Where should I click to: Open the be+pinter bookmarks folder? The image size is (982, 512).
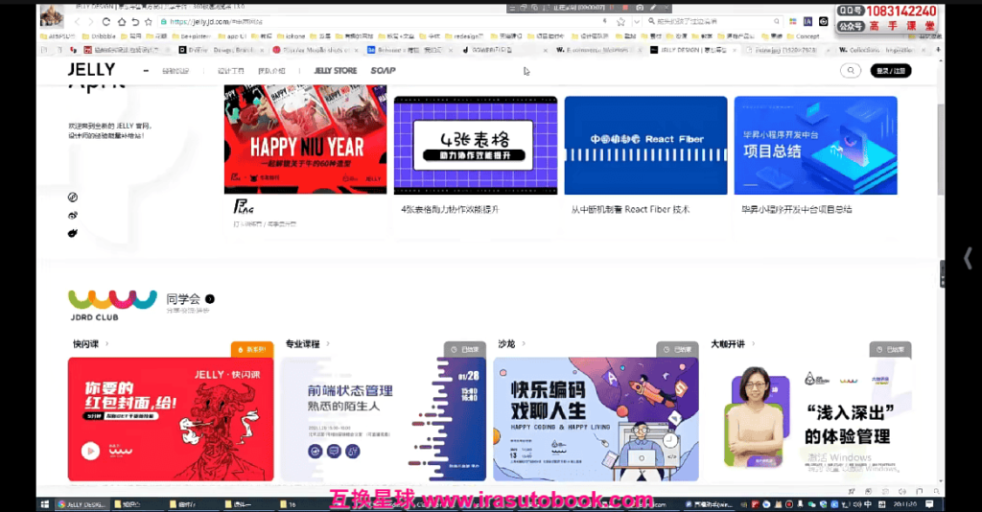pyautogui.click(x=191, y=36)
